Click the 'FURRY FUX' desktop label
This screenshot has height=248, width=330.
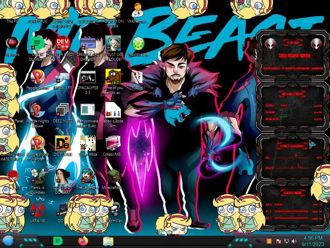[x=38, y=21]
